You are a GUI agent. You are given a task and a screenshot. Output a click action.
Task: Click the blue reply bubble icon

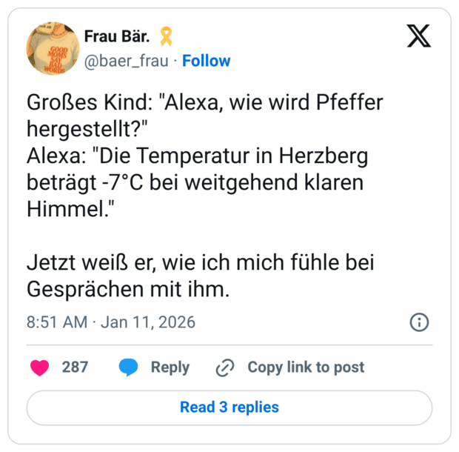click(x=129, y=367)
